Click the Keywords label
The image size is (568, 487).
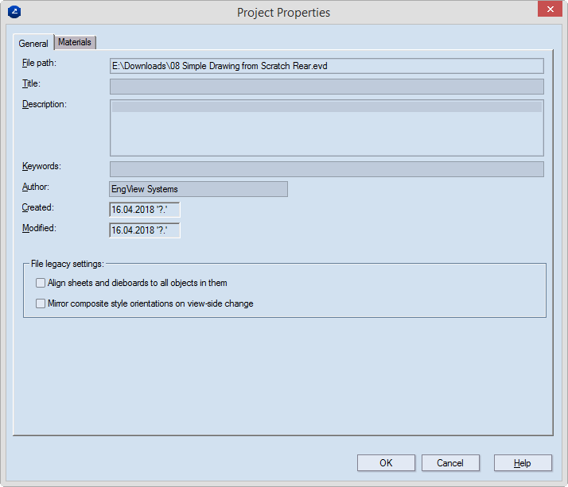[42, 166]
